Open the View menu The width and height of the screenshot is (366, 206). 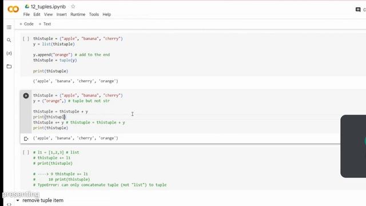tap(48, 14)
